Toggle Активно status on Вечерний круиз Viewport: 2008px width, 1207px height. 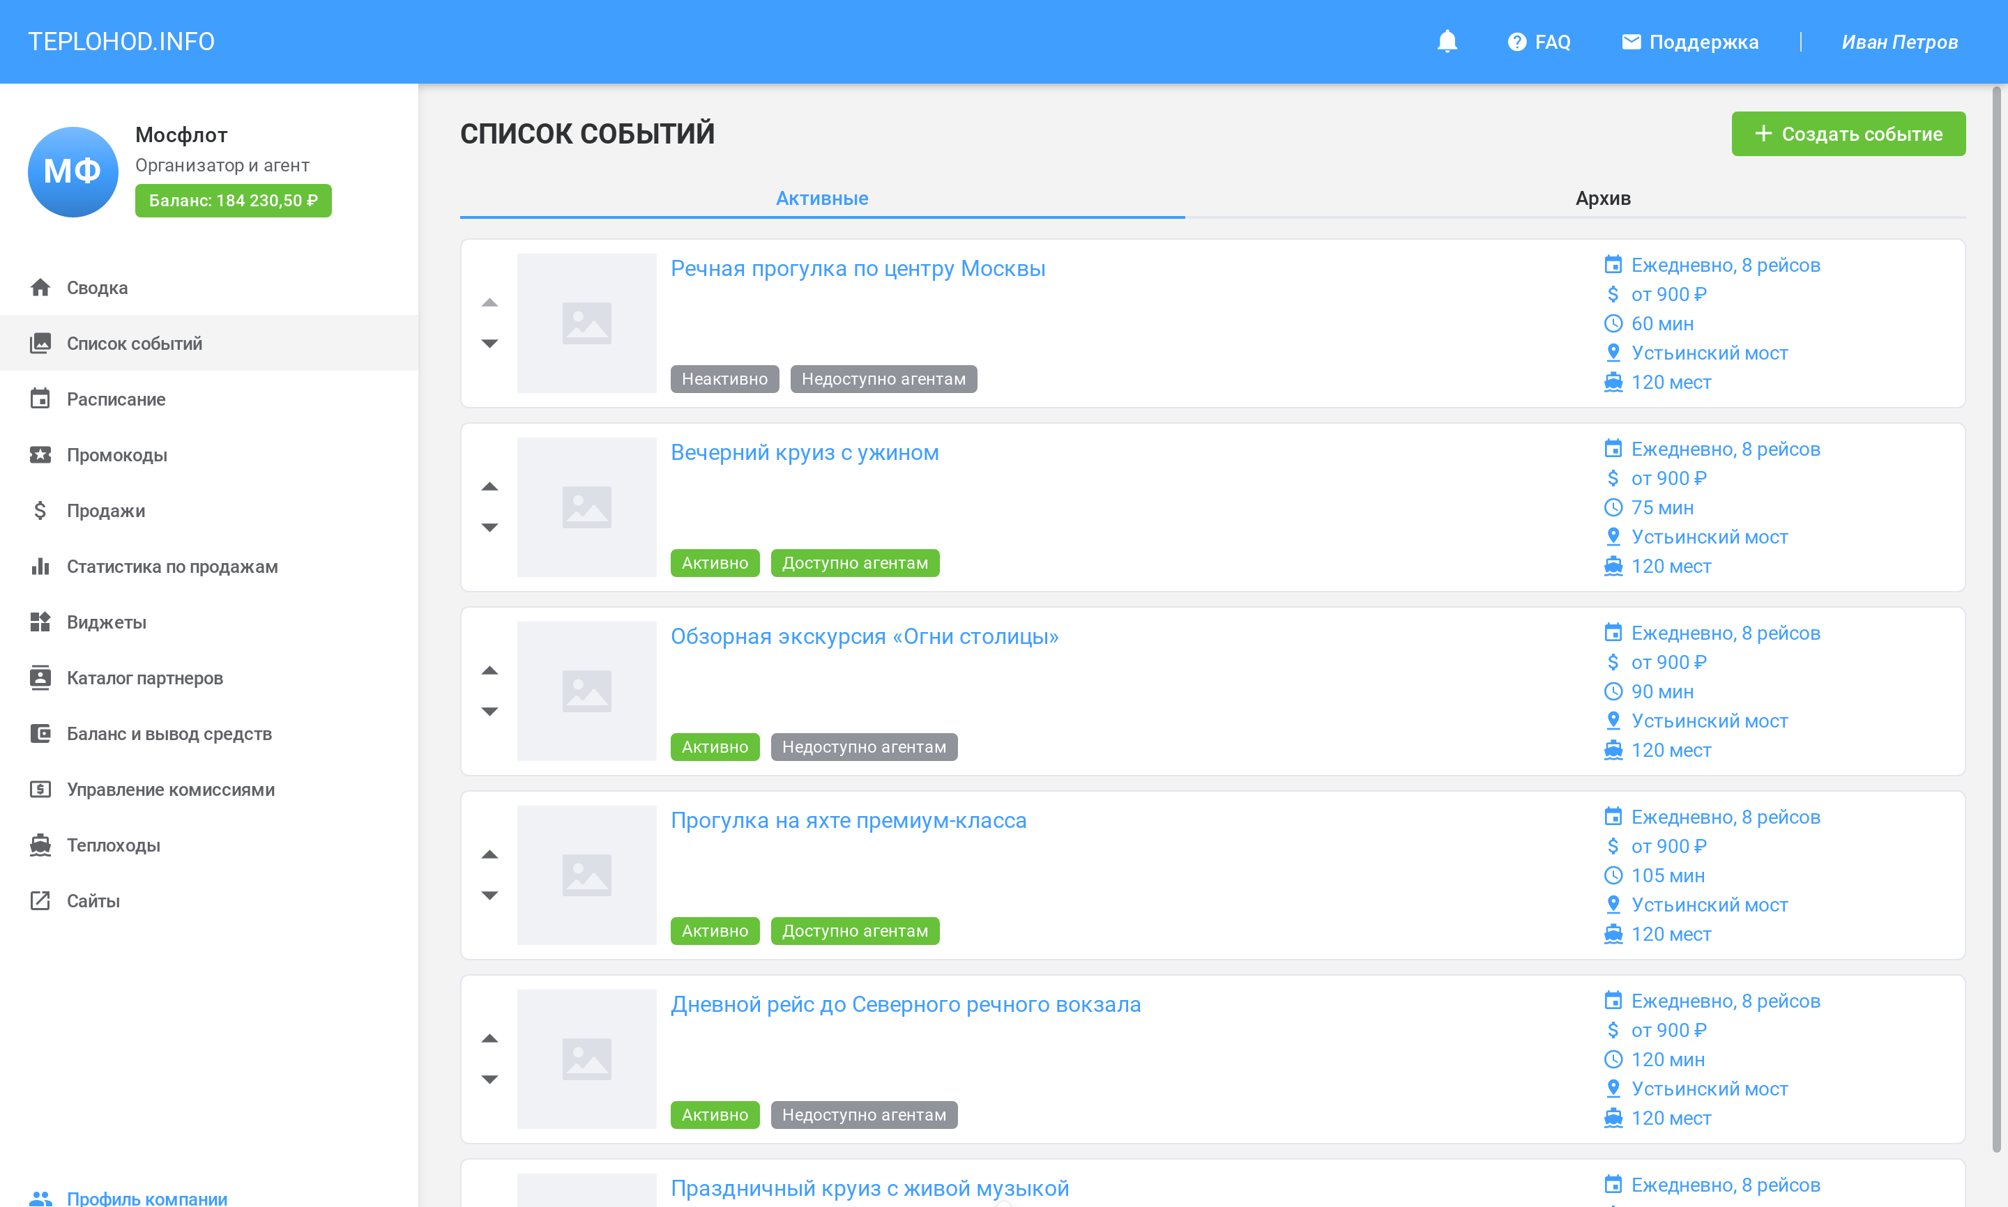coord(715,563)
